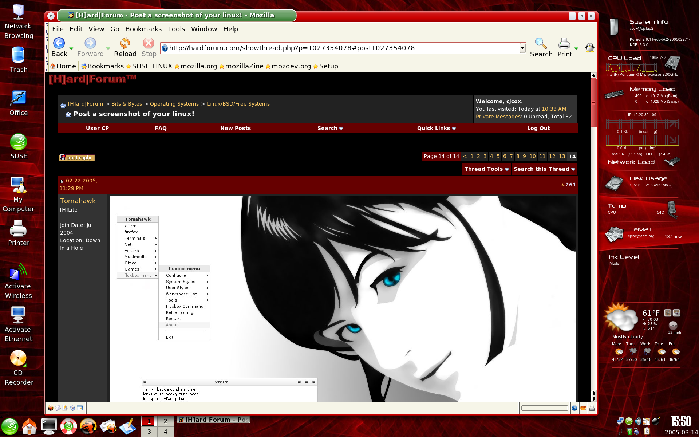Click the calendar icon in status bar
699x437 pixels.
click(80, 408)
